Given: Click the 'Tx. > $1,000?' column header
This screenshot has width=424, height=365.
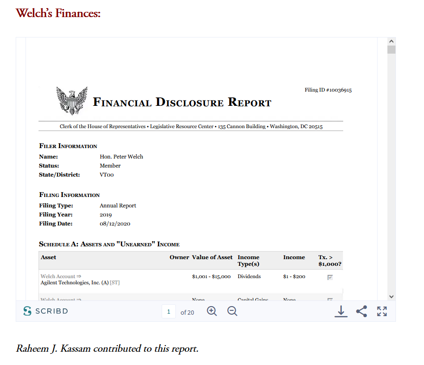Looking at the screenshot, I should tap(329, 261).
